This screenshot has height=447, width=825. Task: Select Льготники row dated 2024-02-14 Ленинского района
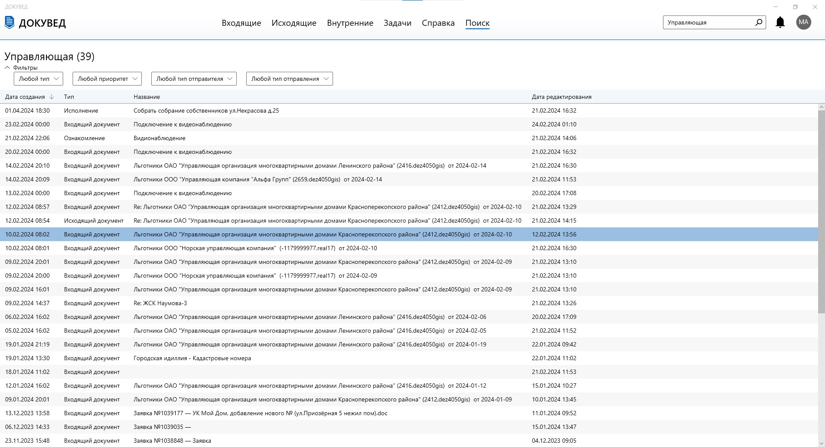pyautogui.click(x=409, y=165)
